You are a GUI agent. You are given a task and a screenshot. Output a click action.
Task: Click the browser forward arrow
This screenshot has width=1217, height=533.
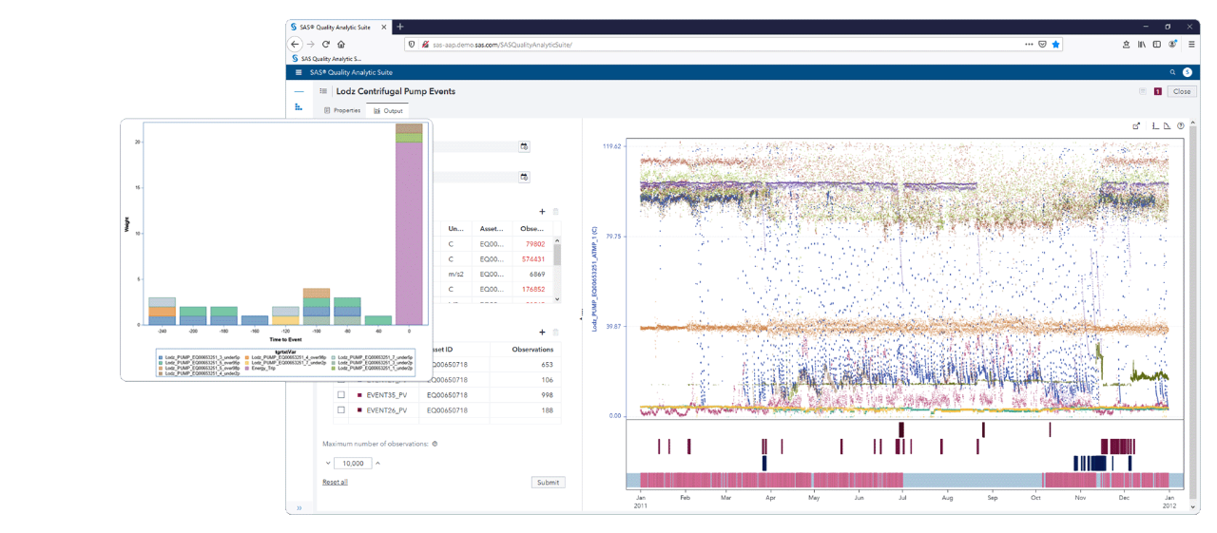(x=311, y=45)
